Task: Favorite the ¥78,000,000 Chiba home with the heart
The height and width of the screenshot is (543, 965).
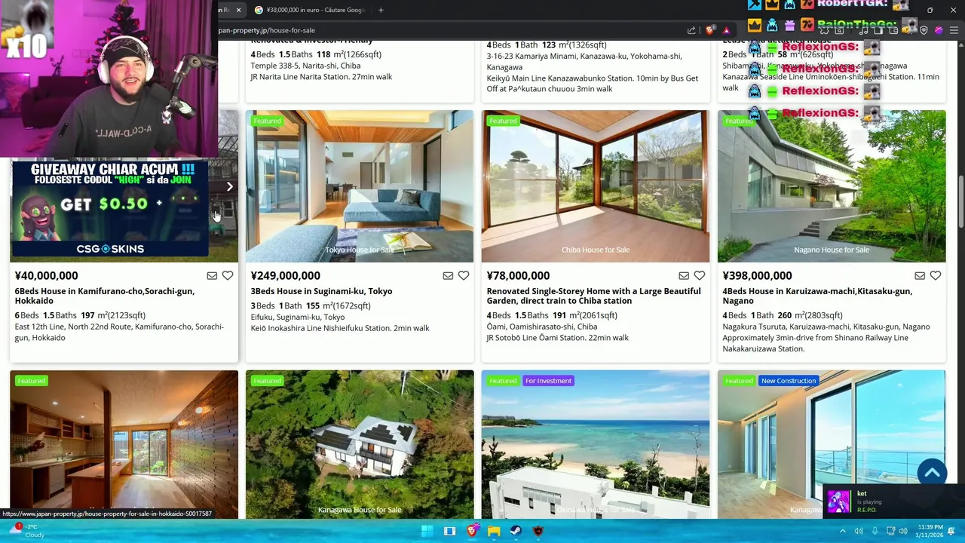Action: tap(700, 276)
